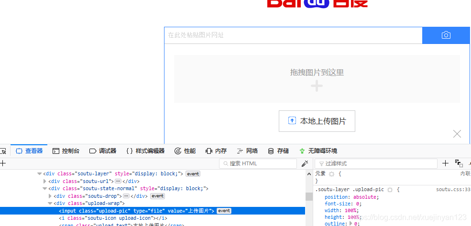Close the image search layer with the X
The height and width of the screenshot is (226, 471).
pyautogui.click(x=457, y=134)
